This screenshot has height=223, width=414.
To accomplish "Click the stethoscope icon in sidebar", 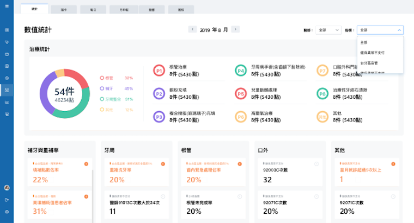I will click(7, 42).
